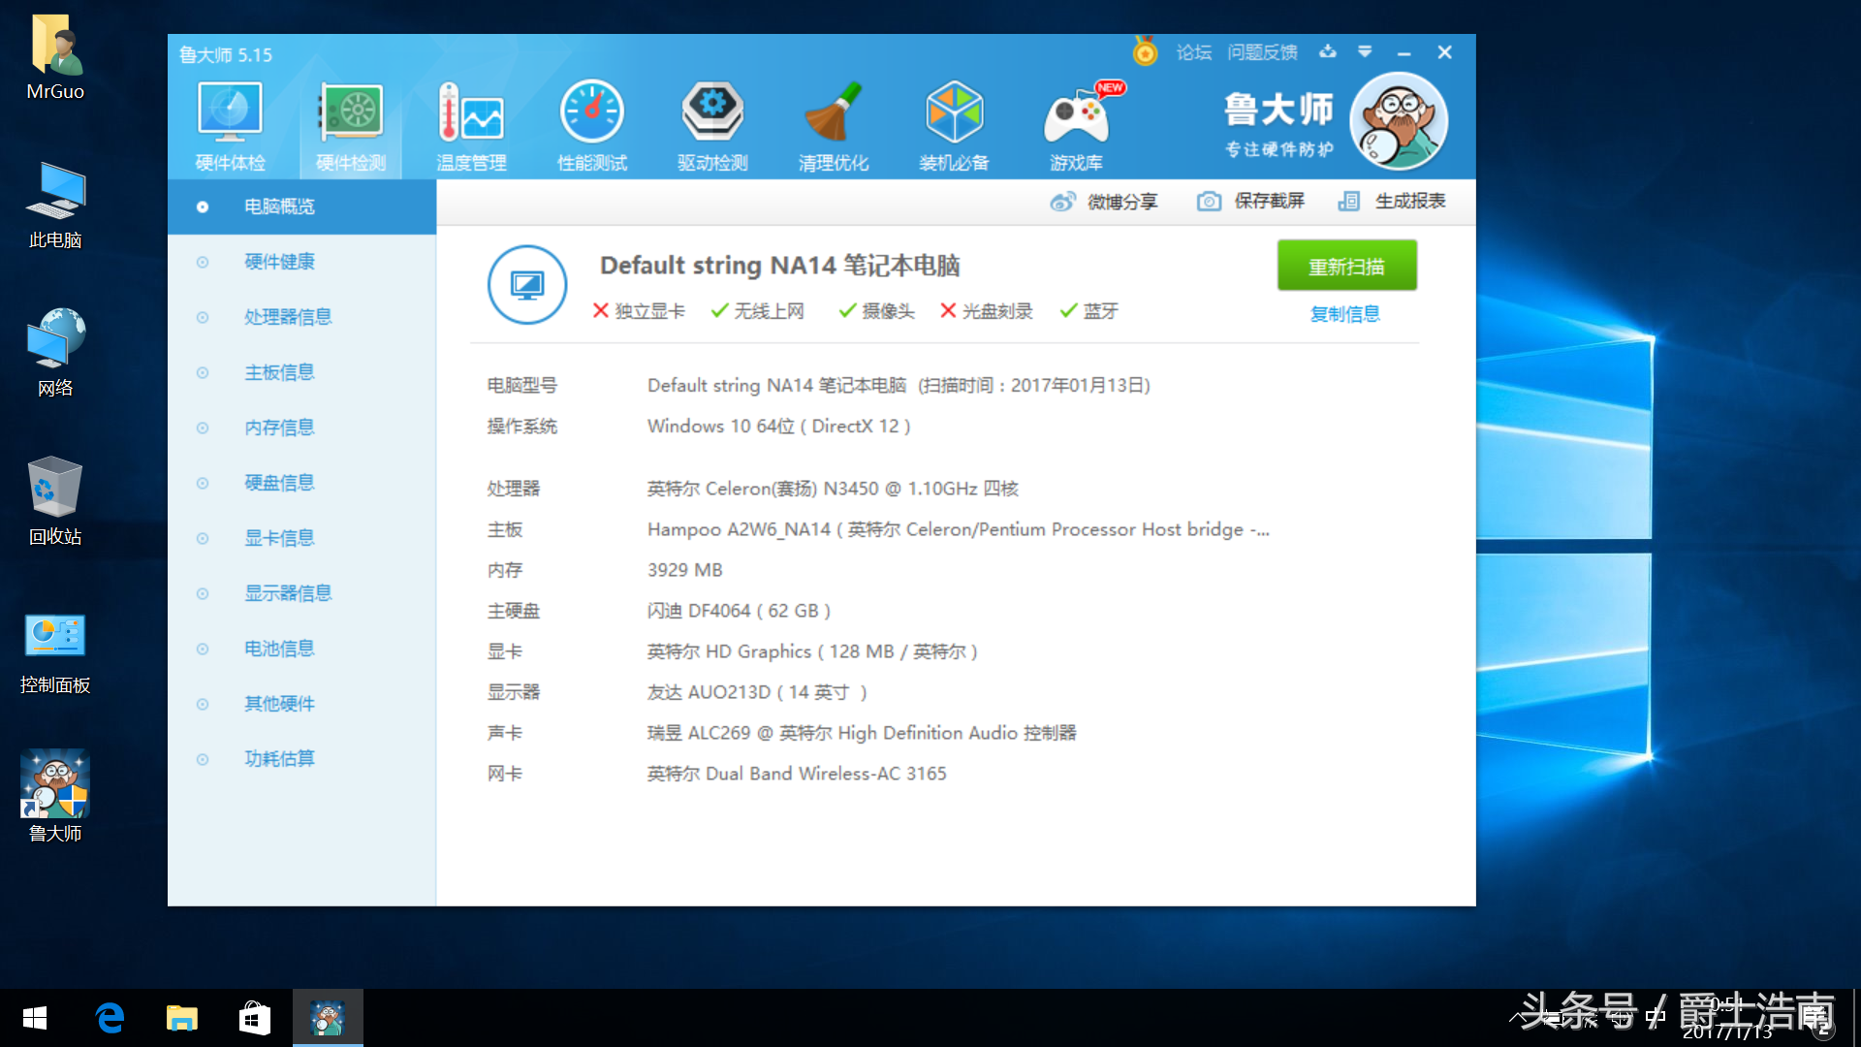Click the Celeron N3450 processor value
The height and width of the screenshot is (1047, 1861).
833,489
